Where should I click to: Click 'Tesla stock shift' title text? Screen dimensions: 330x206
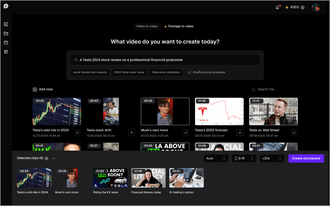(99, 130)
